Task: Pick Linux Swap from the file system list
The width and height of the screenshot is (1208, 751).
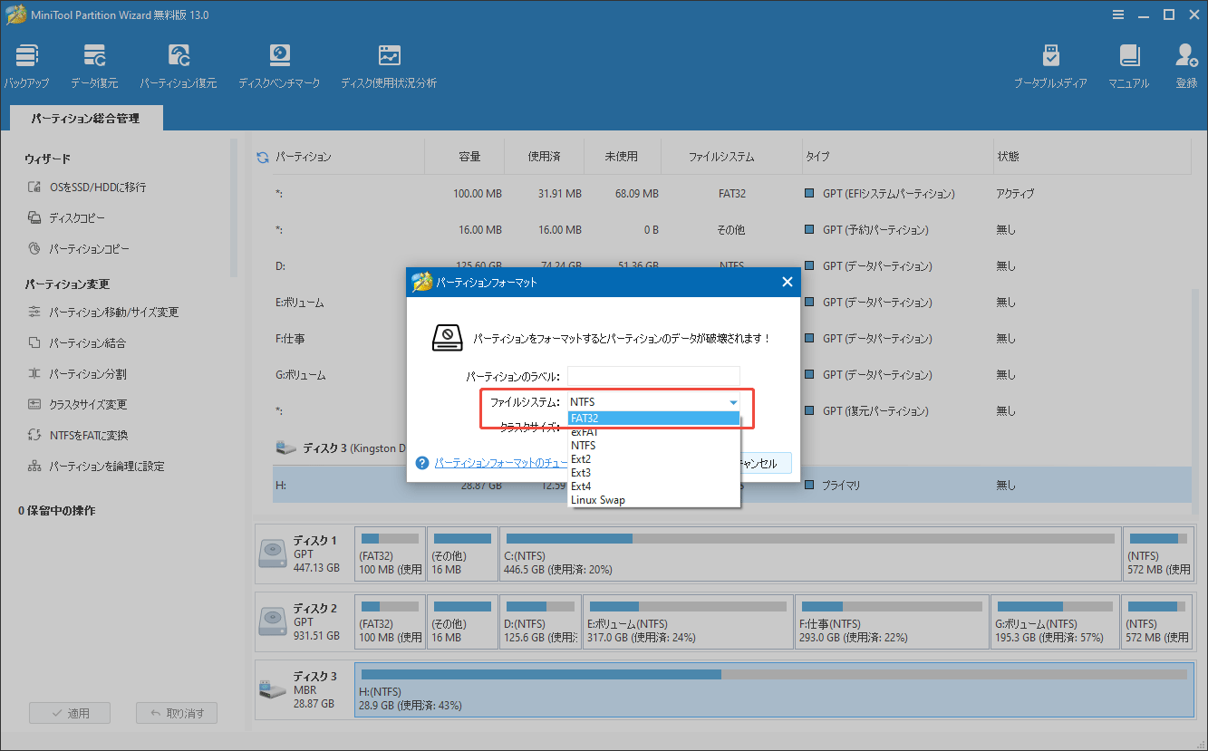Action: (654, 500)
